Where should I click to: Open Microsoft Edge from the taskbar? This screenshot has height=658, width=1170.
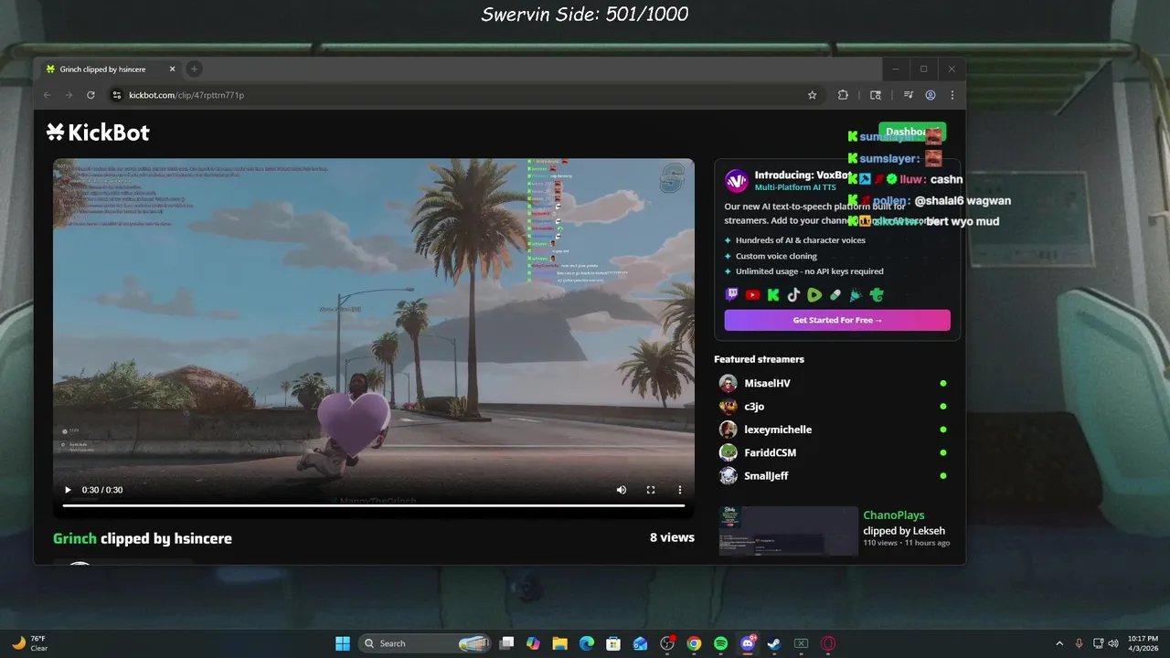(587, 643)
